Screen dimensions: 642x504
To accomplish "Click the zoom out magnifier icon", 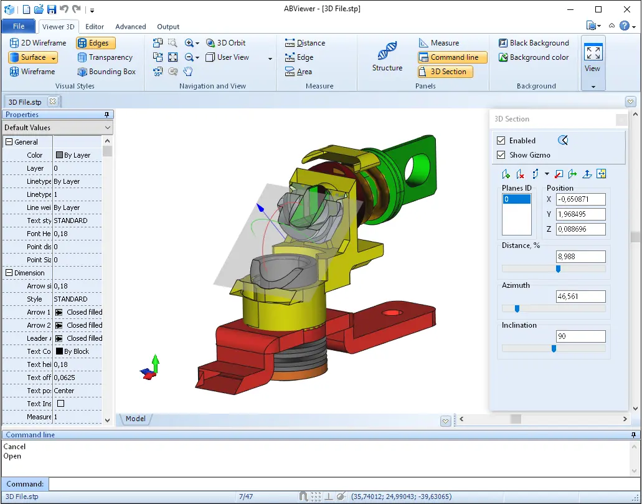I will (x=189, y=57).
